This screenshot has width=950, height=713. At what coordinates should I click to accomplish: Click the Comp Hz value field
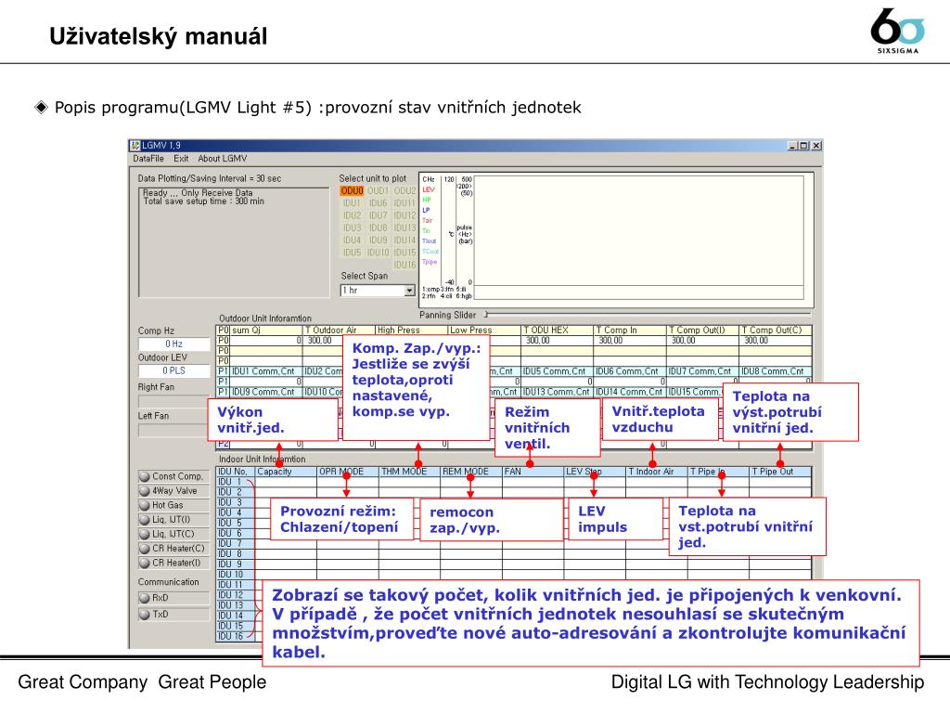tap(173, 344)
